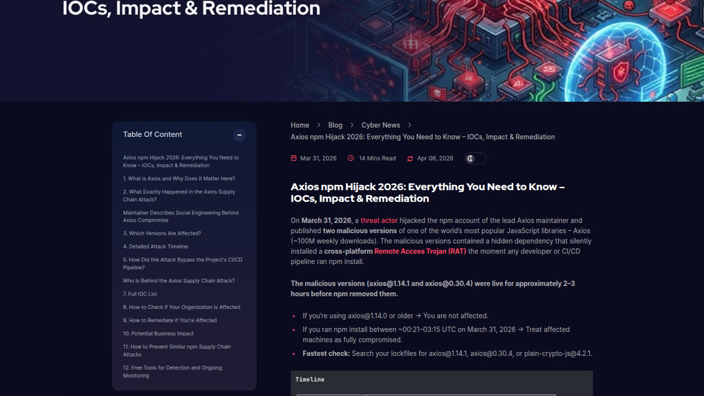Go to '1. What is Axios and Why Does It Matter Here?'
Viewport: 704px width, 396px height.
pyautogui.click(x=179, y=179)
